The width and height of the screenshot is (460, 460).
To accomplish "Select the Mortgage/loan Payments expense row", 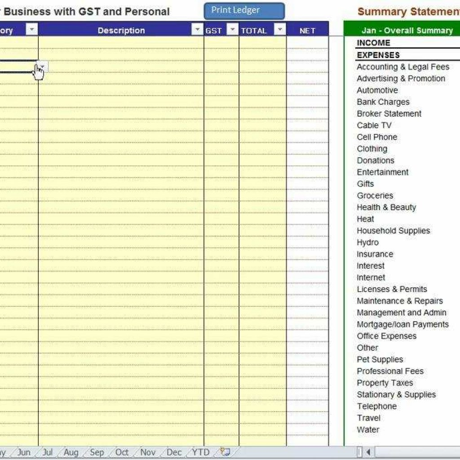I will pyautogui.click(x=402, y=324).
